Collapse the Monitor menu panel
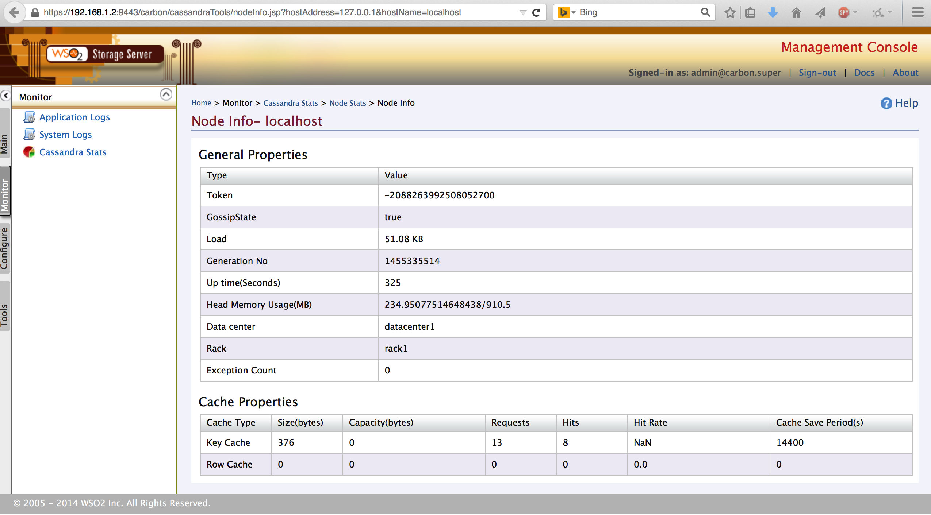The image size is (931, 515). [166, 95]
